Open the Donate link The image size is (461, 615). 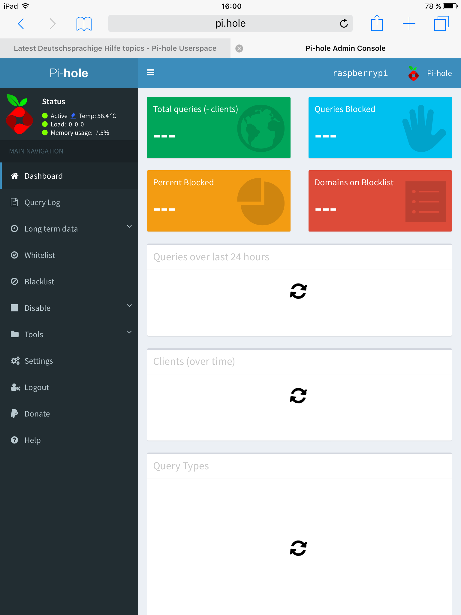tap(69, 414)
